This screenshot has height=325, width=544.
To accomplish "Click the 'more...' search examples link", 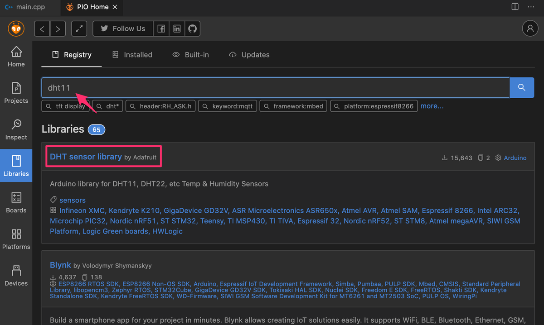I will coord(432,106).
